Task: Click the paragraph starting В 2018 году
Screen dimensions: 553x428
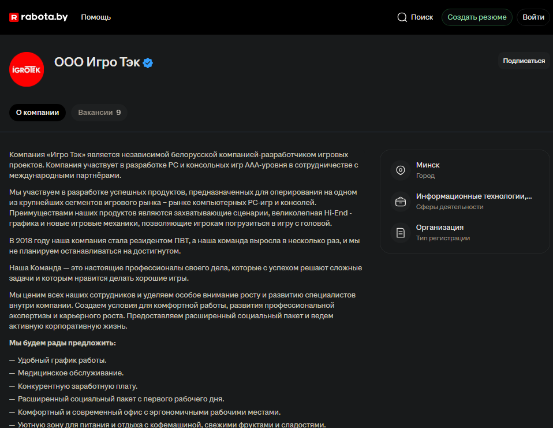Action: point(185,246)
